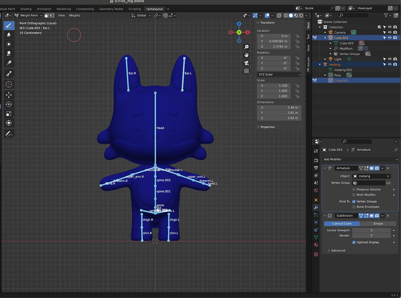Screen dimensions: 401x298
Task: Open the Weights menu
Action: 74,15
